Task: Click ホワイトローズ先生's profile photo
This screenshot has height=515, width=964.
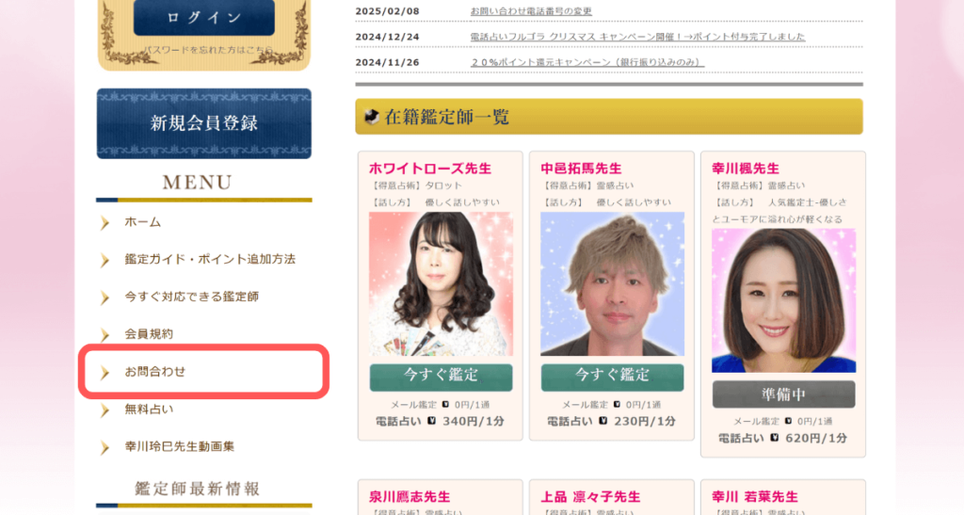Action: [x=441, y=283]
